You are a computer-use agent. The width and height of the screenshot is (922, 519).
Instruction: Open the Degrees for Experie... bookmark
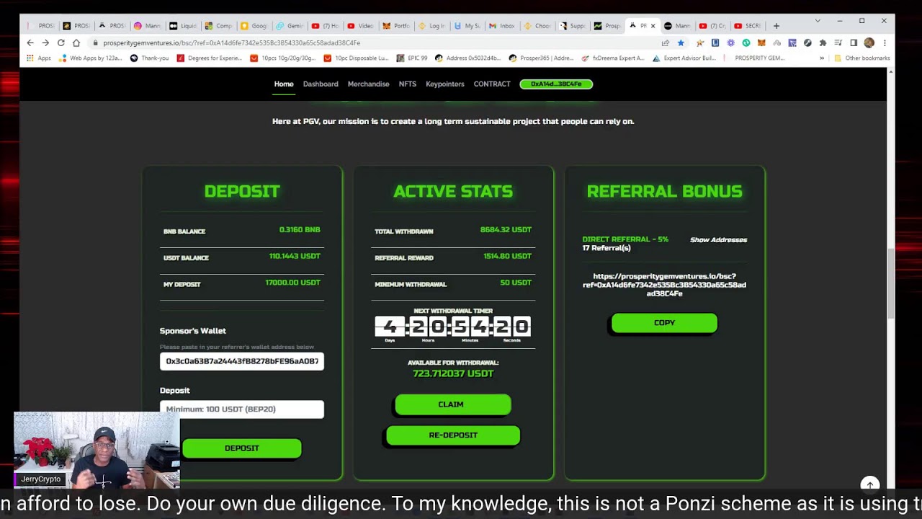pos(210,58)
